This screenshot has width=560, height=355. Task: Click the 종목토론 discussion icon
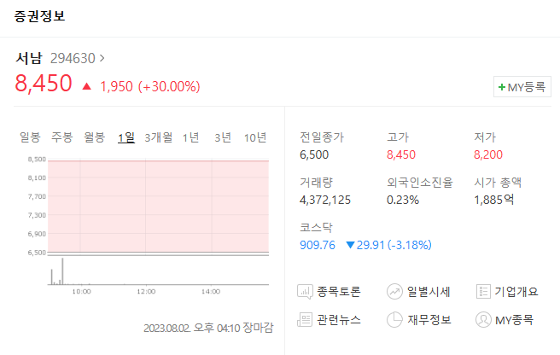coord(305,292)
